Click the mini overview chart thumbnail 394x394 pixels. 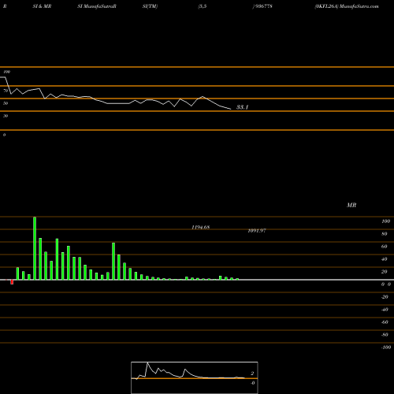click(x=195, y=377)
